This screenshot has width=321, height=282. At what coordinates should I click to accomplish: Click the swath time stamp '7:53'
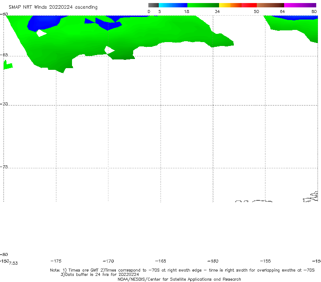[x=13, y=263]
